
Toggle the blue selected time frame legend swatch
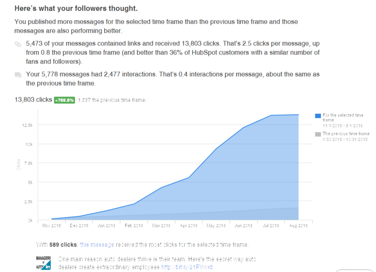[318, 116]
